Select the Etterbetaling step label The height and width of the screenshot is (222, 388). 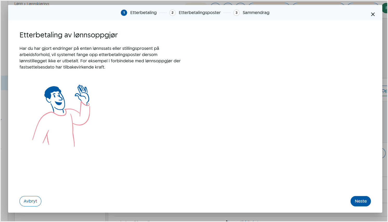(143, 13)
